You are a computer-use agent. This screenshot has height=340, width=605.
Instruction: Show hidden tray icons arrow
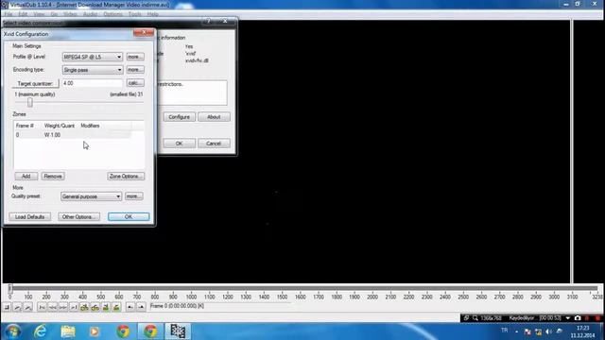click(517, 331)
